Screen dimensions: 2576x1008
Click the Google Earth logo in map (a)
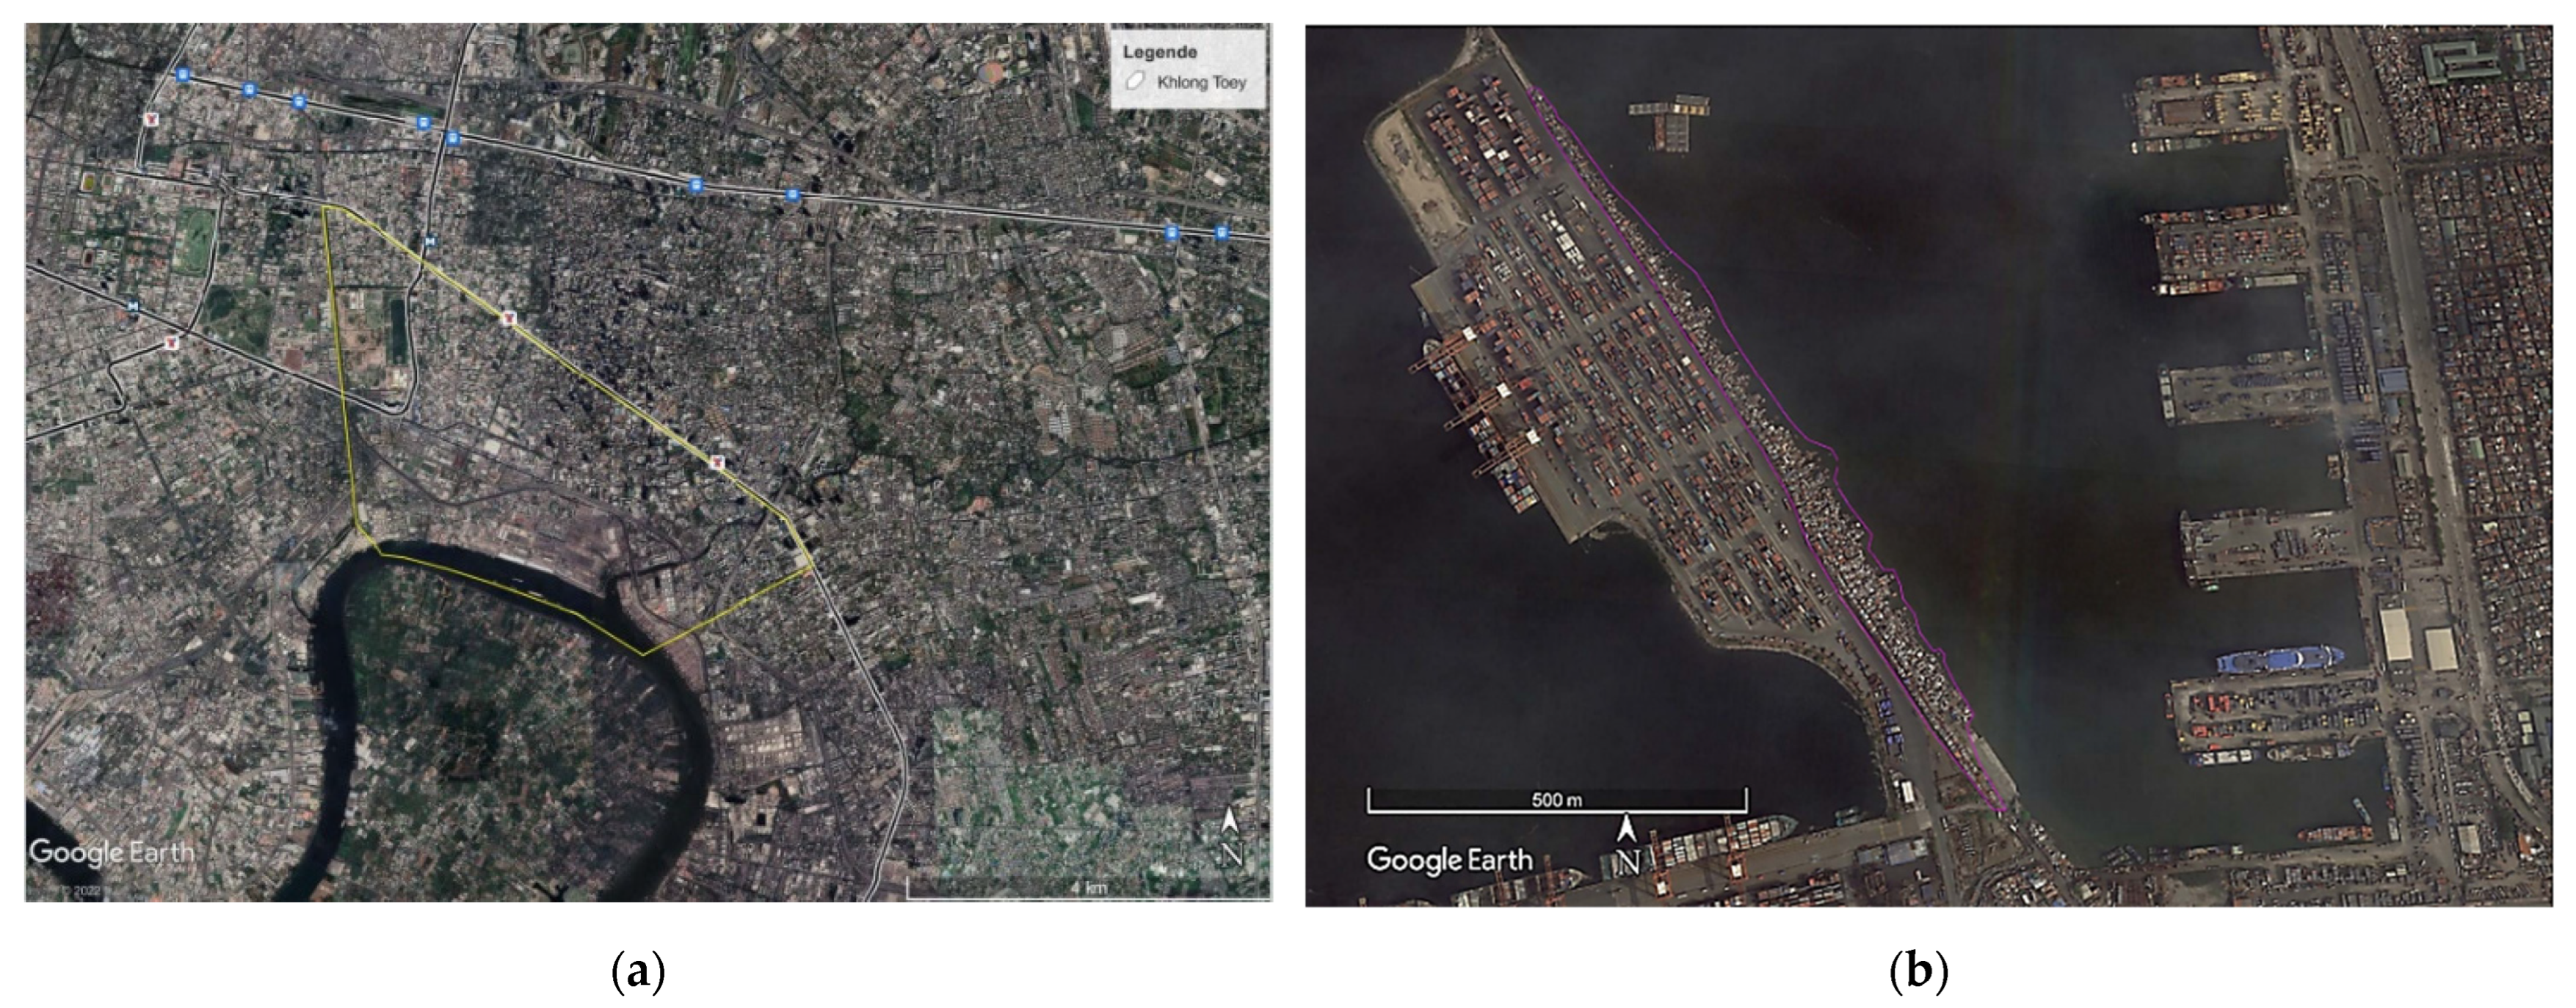111,853
